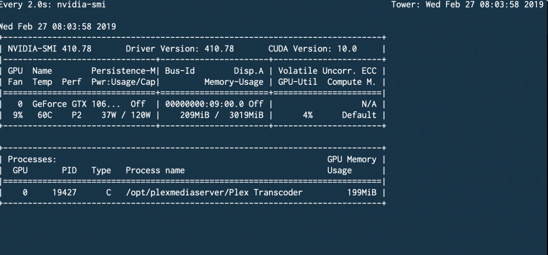The height and width of the screenshot is (255, 548).
Task: Click the 'Processes:' section label
Action: [32, 159]
